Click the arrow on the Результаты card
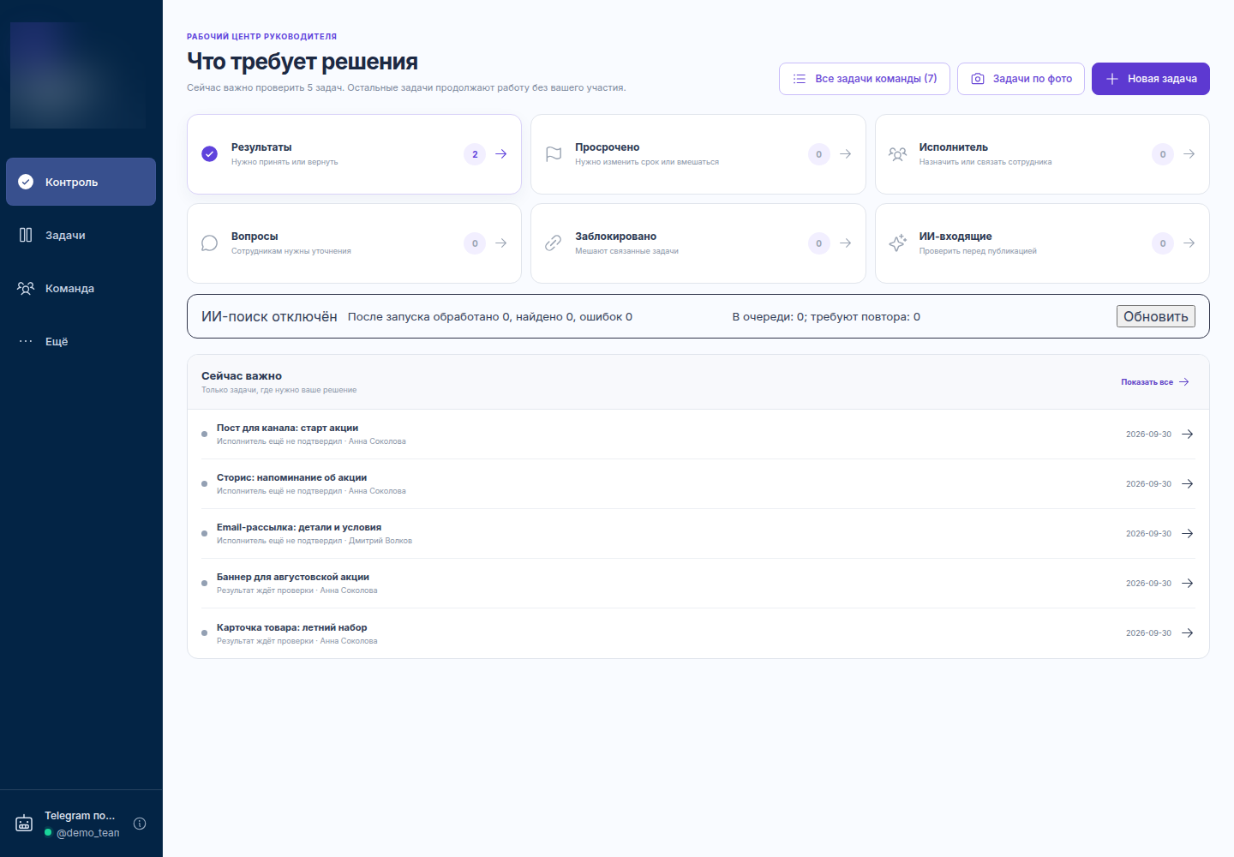Screen dimensions: 1234x857 501,154
